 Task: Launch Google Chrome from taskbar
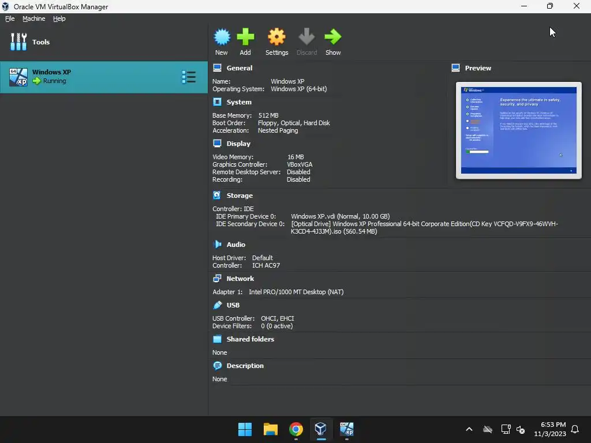pyautogui.click(x=296, y=429)
